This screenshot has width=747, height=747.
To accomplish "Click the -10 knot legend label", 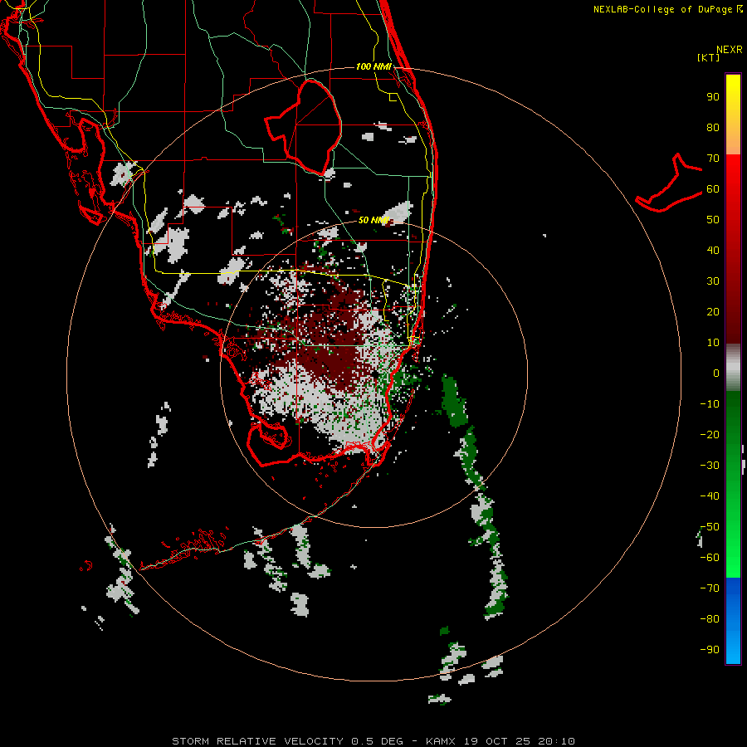I will 710,404.
